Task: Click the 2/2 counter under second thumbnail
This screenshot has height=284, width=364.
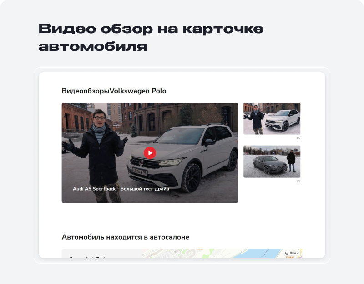Action: pyautogui.click(x=298, y=181)
